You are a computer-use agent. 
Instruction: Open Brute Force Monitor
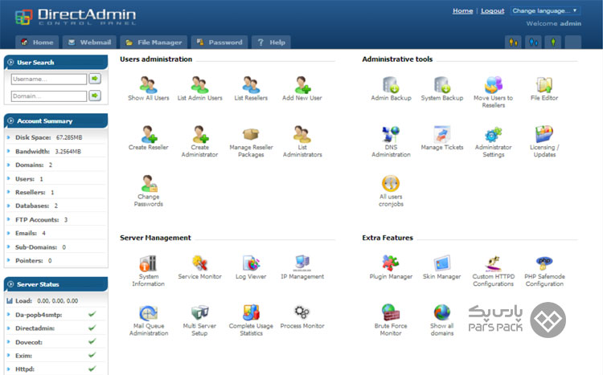(391, 320)
